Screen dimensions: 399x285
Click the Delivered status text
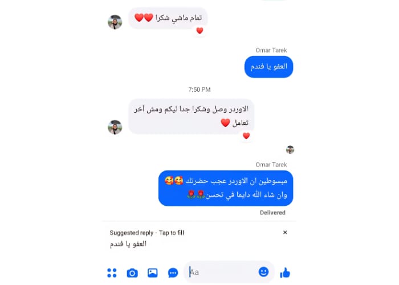(x=272, y=213)
